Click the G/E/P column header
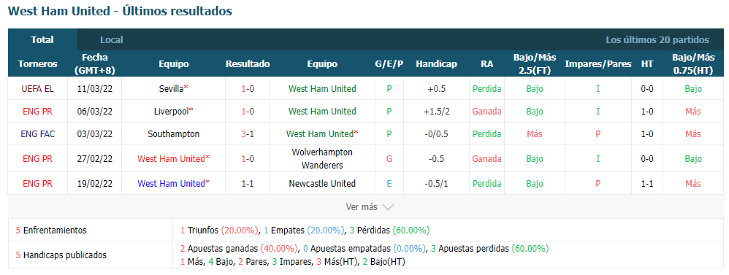 point(389,64)
